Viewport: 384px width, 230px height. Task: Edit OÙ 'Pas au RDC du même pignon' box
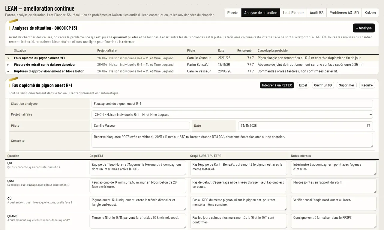(x=238, y=203)
